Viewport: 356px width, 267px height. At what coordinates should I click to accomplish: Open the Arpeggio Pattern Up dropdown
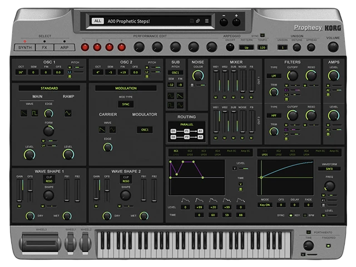click(246, 47)
